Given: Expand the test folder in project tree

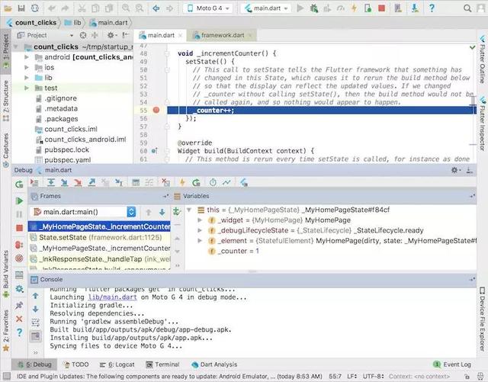Looking at the screenshot, I should coord(27,88).
